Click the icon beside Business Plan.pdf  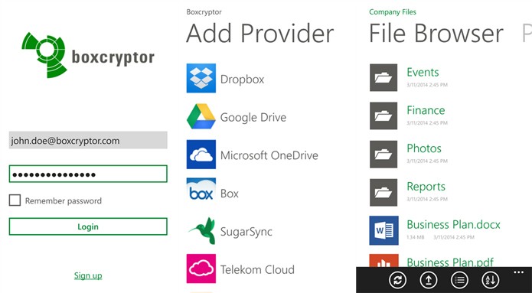383,260
